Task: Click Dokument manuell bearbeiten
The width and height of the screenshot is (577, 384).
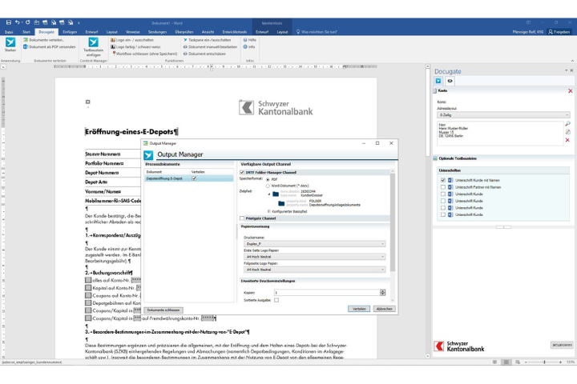Action: click(210, 46)
